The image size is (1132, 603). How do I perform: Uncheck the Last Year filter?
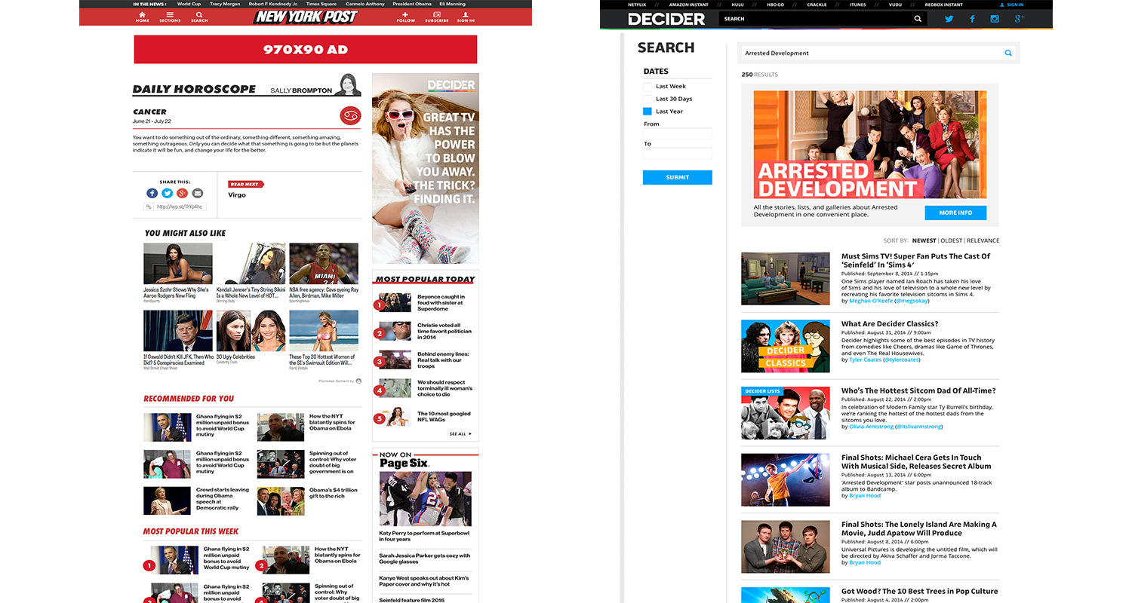point(648,112)
